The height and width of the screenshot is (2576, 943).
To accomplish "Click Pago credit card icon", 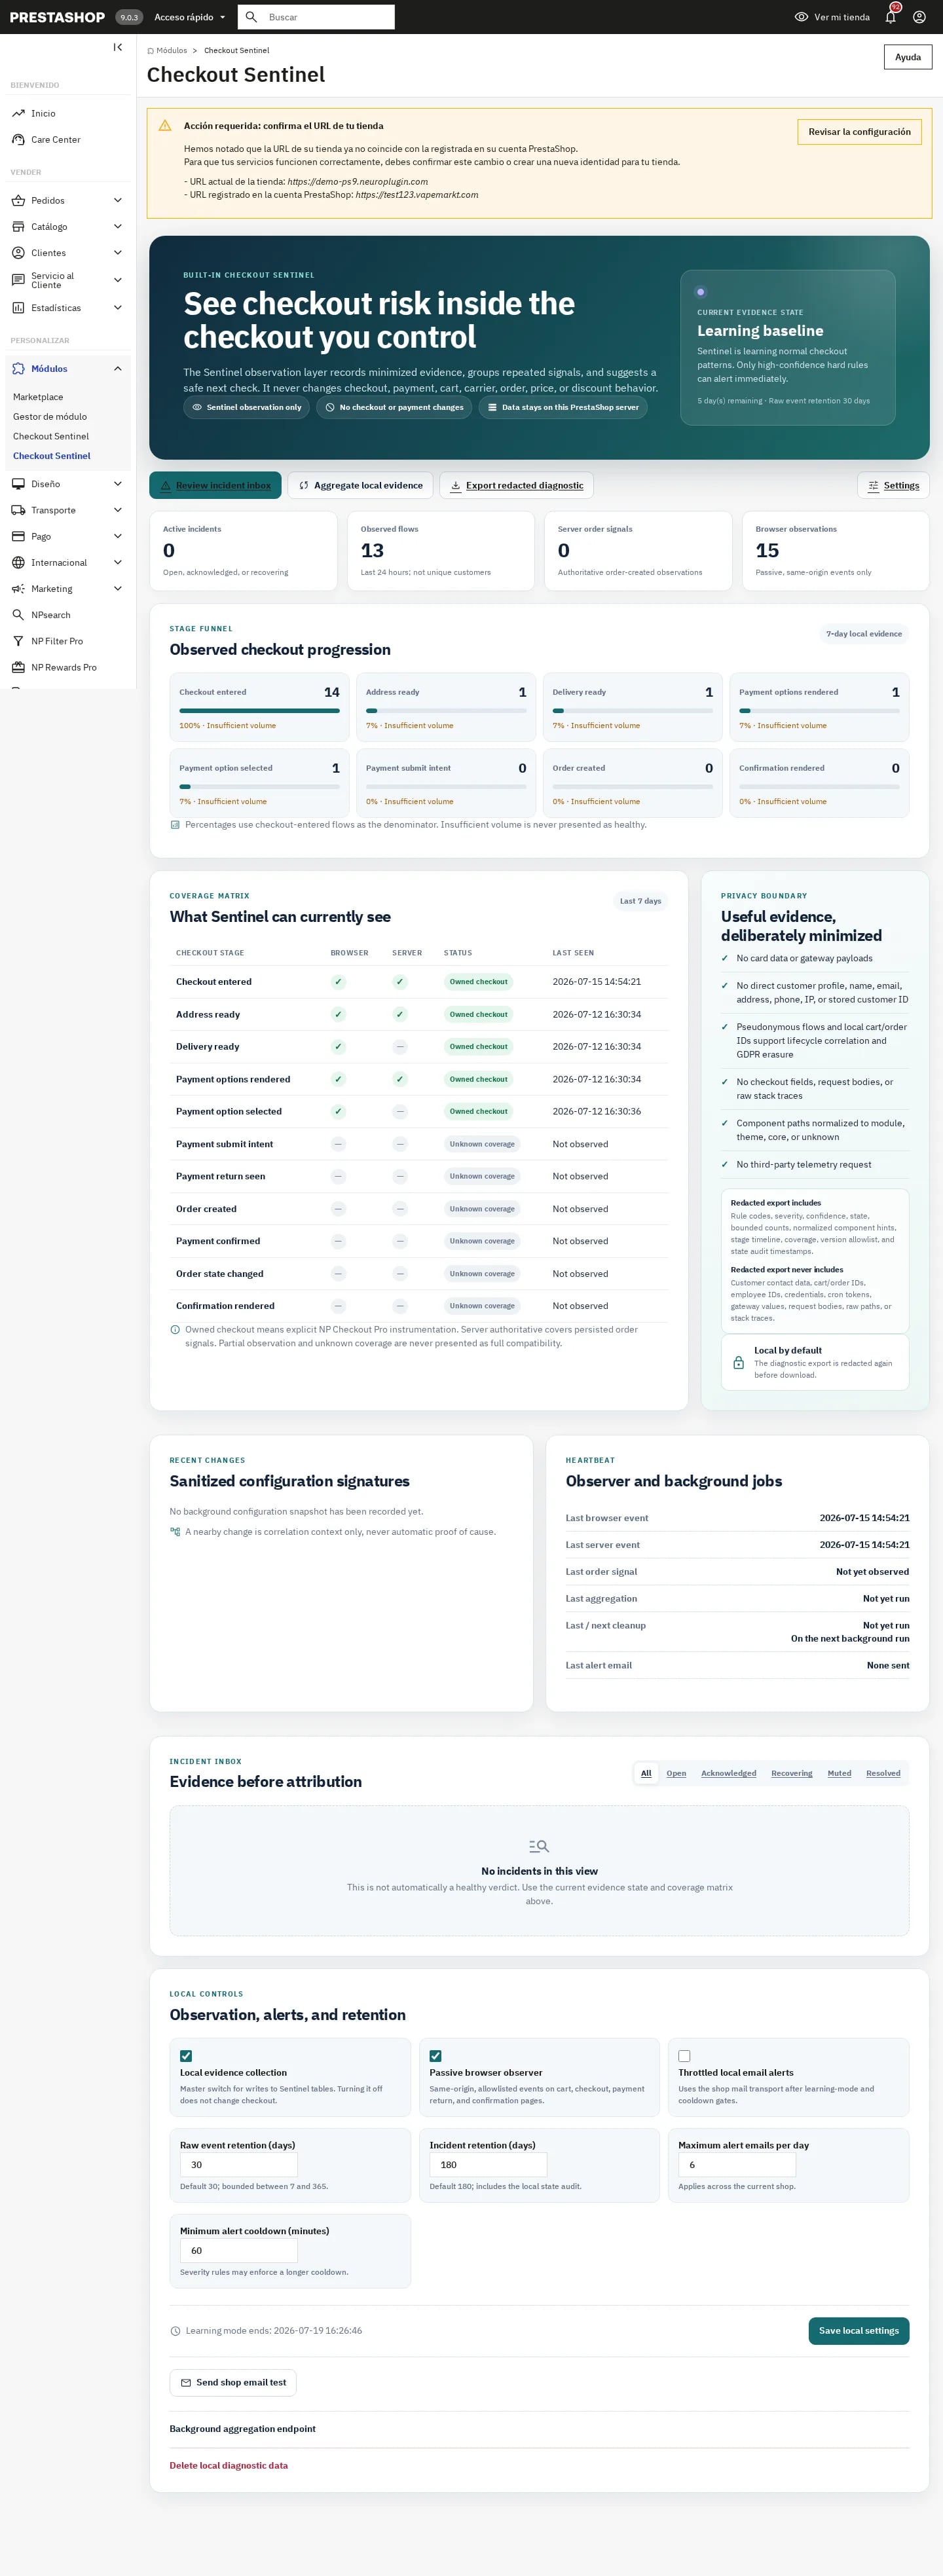I will pyautogui.click(x=18, y=536).
